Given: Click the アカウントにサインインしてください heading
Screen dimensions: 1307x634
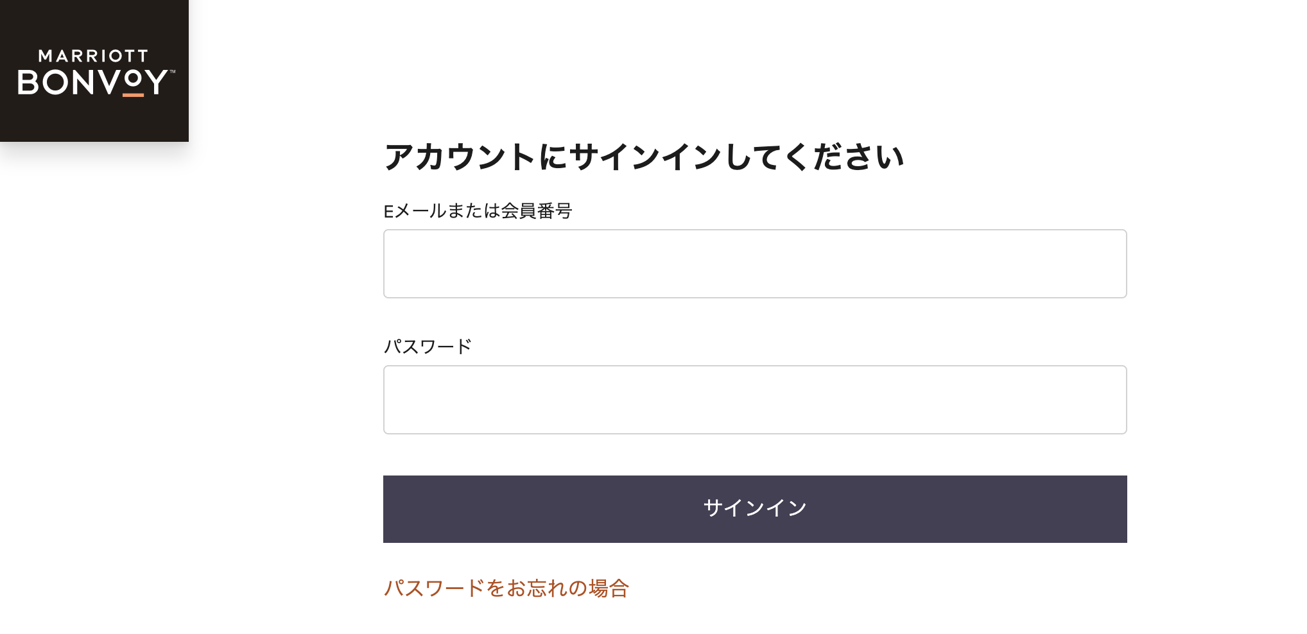Looking at the screenshot, I should 644,157.
